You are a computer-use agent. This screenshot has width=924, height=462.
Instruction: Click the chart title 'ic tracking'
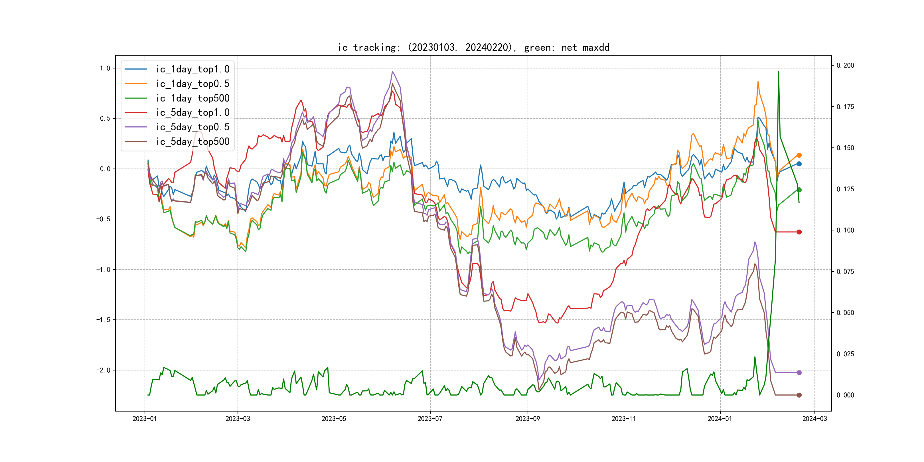pos(473,47)
